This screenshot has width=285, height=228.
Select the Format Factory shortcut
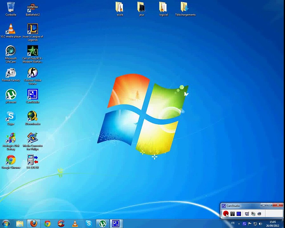(x=11, y=74)
